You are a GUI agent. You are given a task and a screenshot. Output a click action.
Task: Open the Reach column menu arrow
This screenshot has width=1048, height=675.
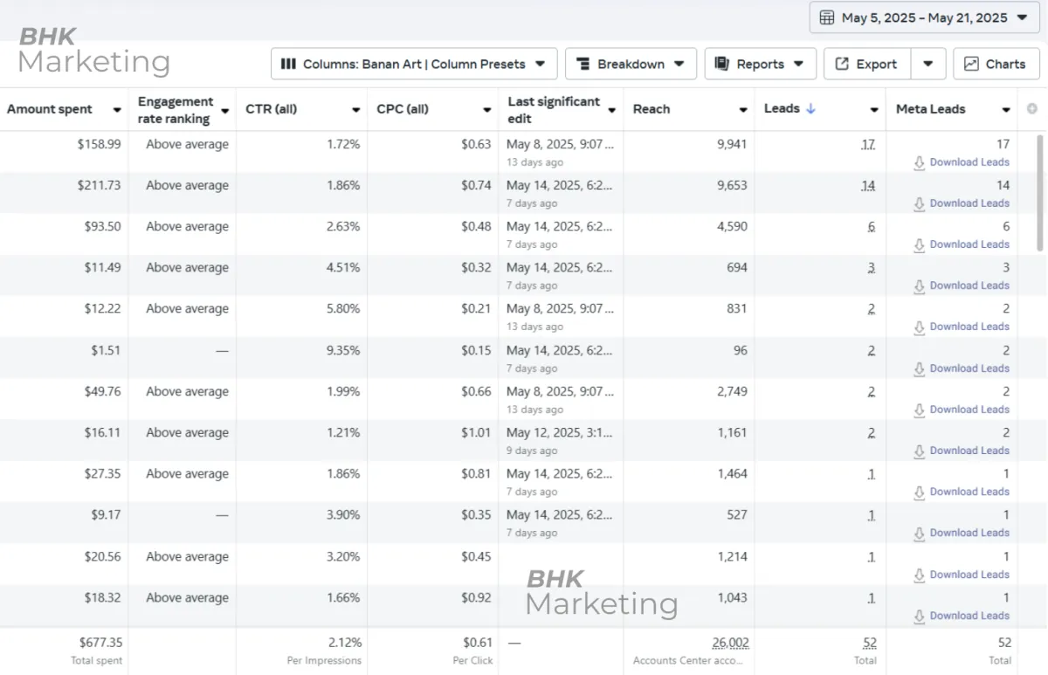[743, 110]
